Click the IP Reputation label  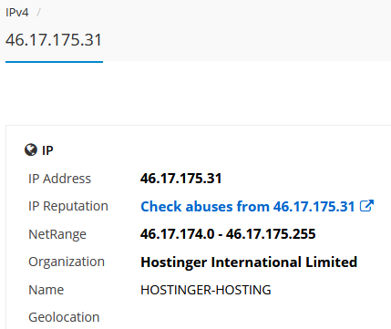(x=68, y=206)
